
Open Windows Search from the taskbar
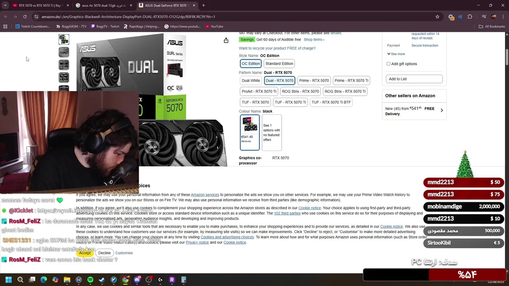tap(20, 280)
